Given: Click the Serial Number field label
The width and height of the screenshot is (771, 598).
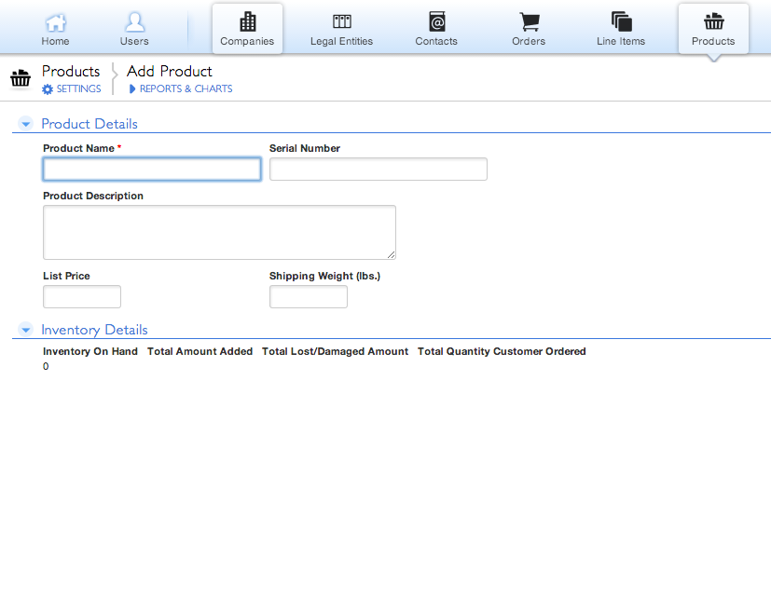Looking at the screenshot, I should pyautogui.click(x=305, y=148).
